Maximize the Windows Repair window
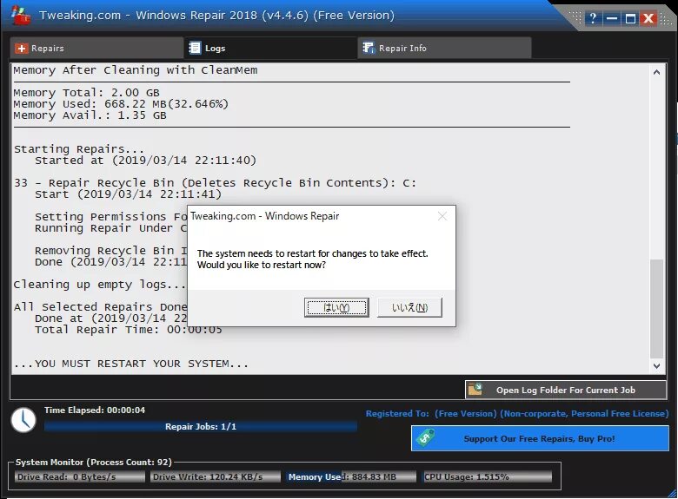The width and height of the screenshot is (678, 499). (630, 18)
